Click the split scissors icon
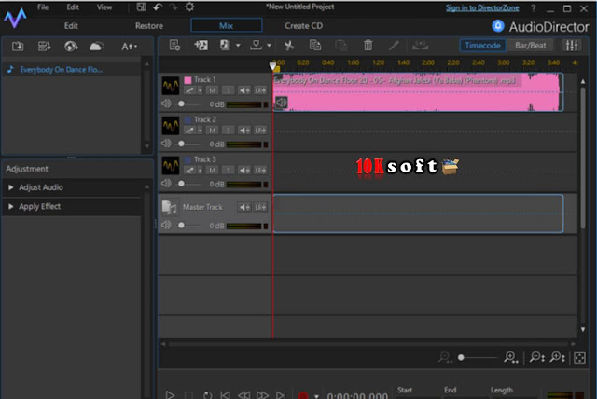This screenshot has width=597, height=399. [289, 46]
